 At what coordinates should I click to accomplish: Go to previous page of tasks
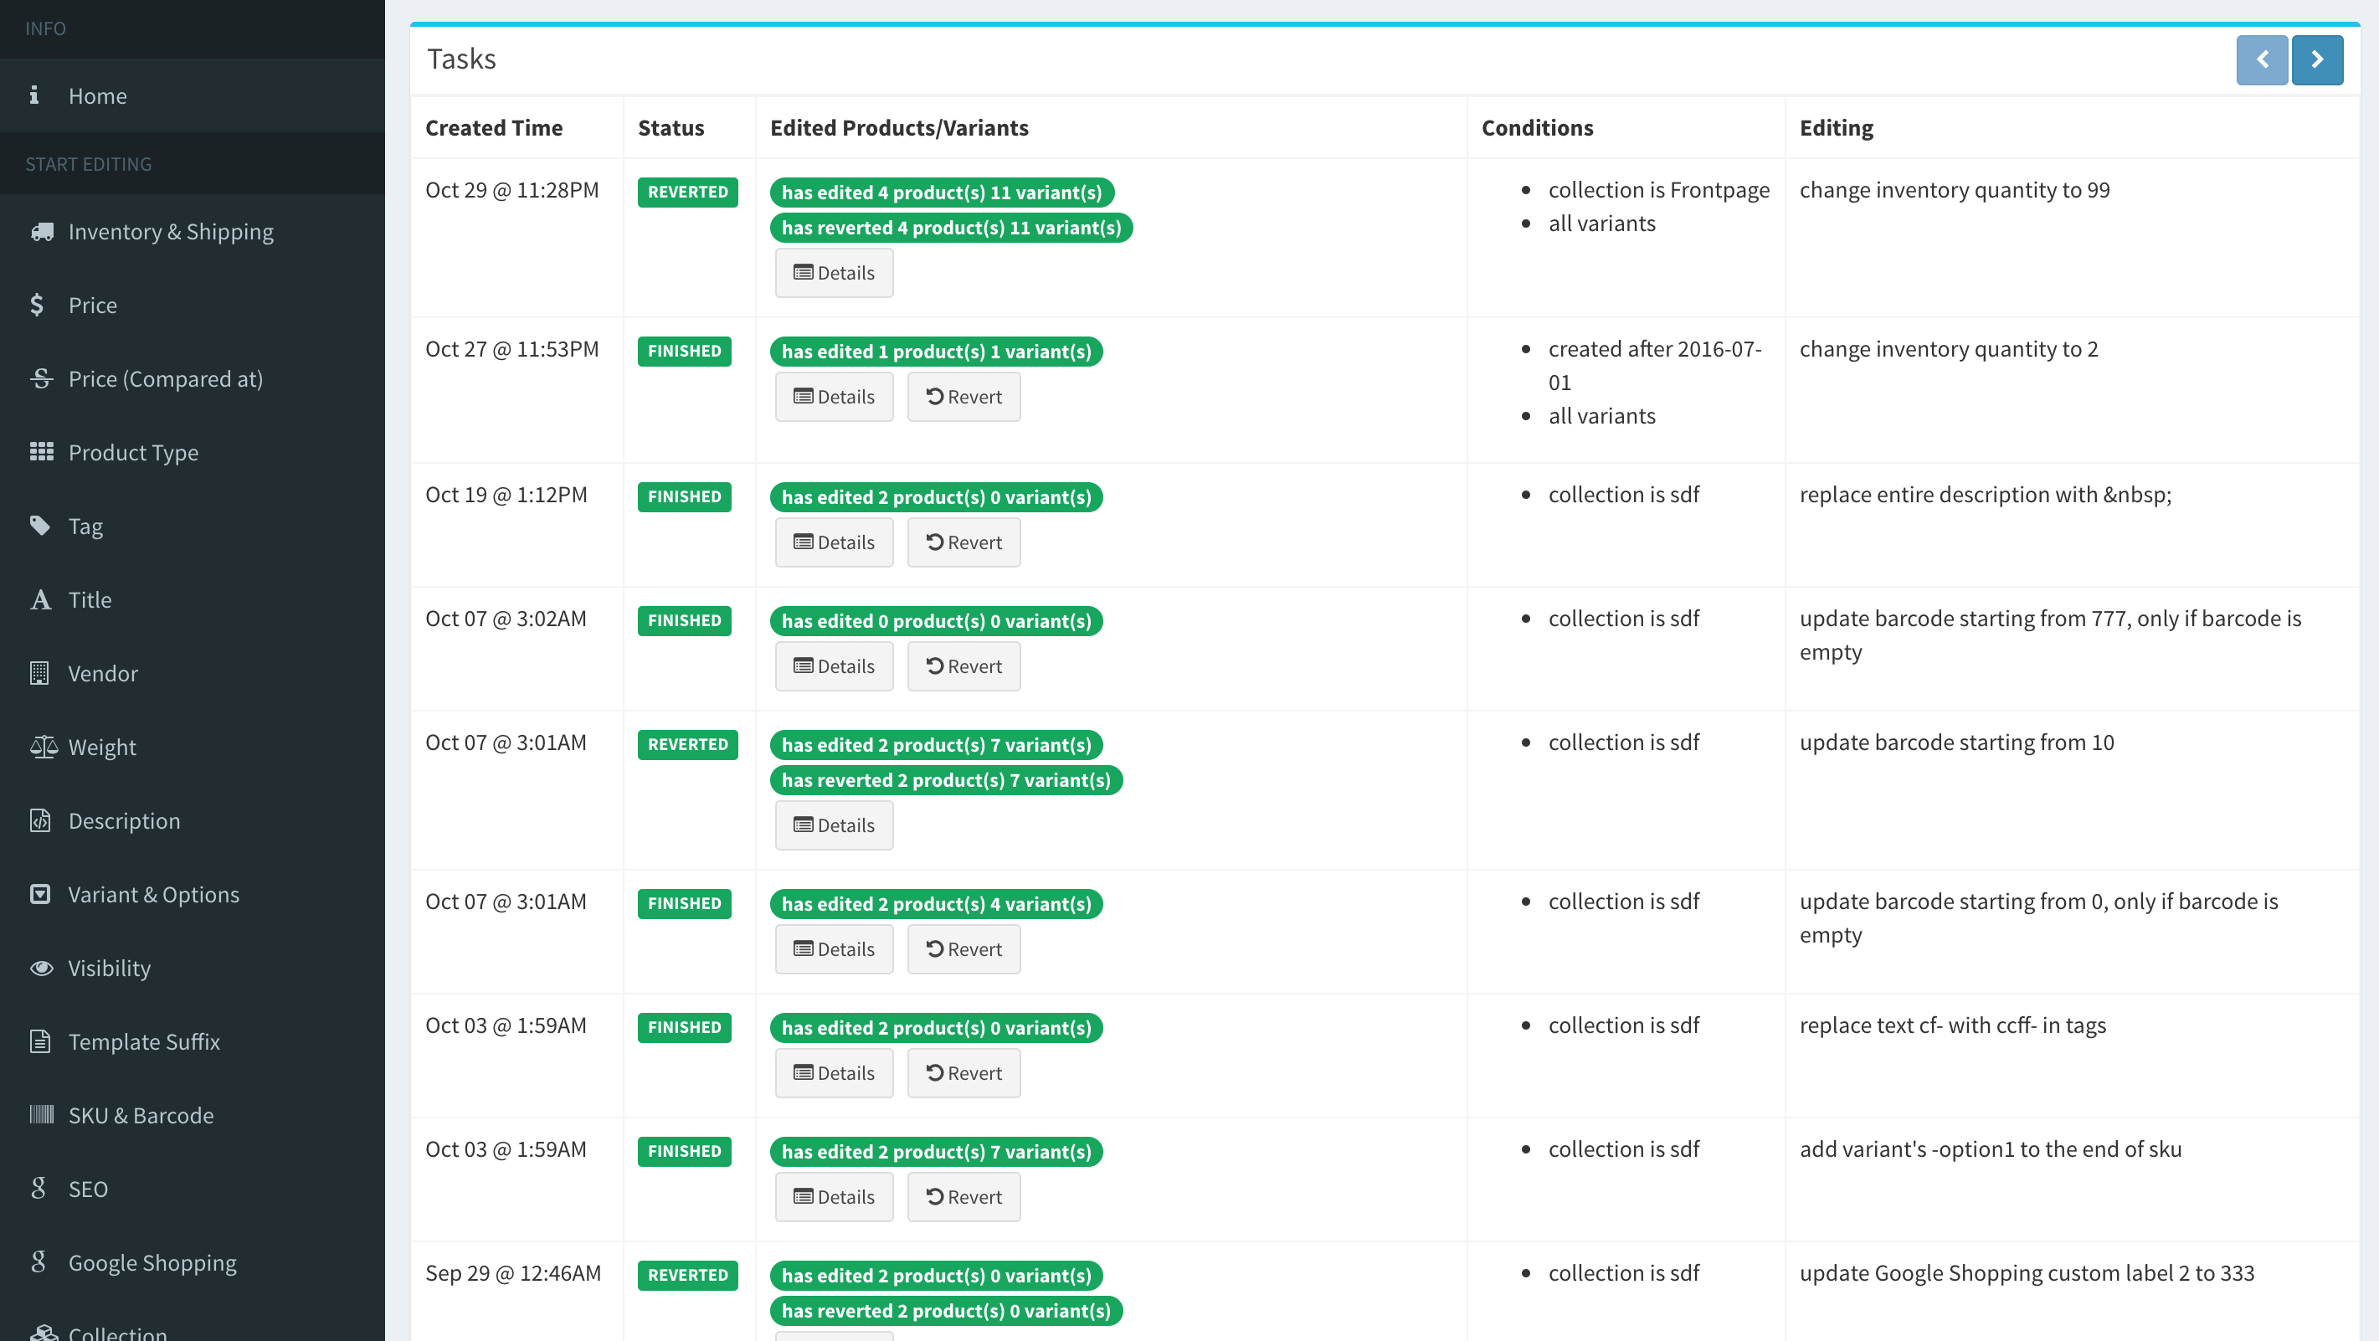[2261, 60]
